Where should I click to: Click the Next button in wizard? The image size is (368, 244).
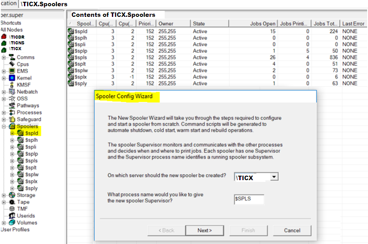[205, 230]
